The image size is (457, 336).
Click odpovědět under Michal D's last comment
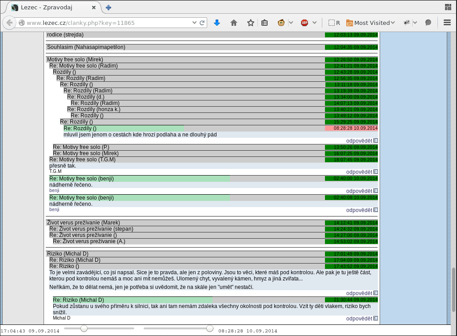click(359, 318)
